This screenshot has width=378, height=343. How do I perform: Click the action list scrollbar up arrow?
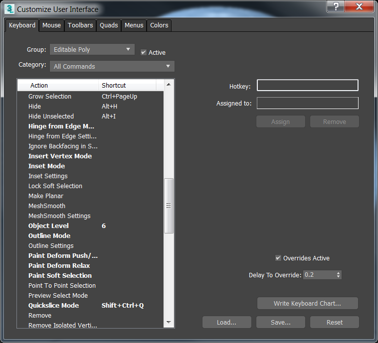pyautogui.click(x=169, y=85)
